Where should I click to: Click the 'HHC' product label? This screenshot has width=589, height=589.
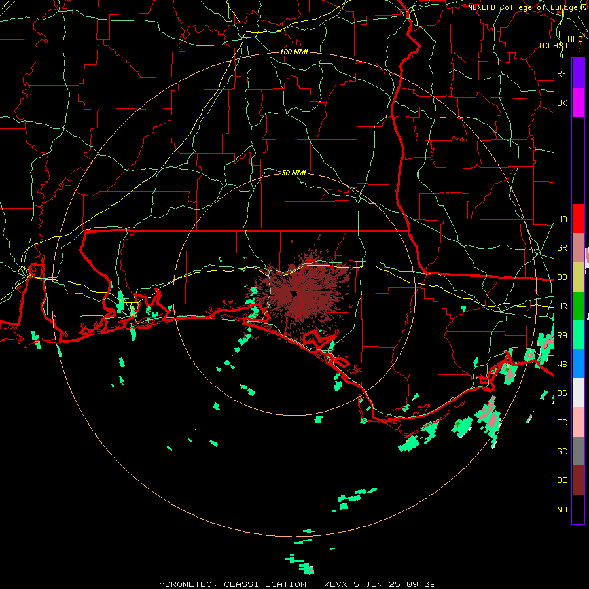coord(575,39)
